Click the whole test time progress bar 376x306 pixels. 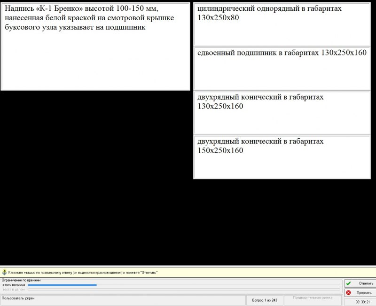point(183,289)
